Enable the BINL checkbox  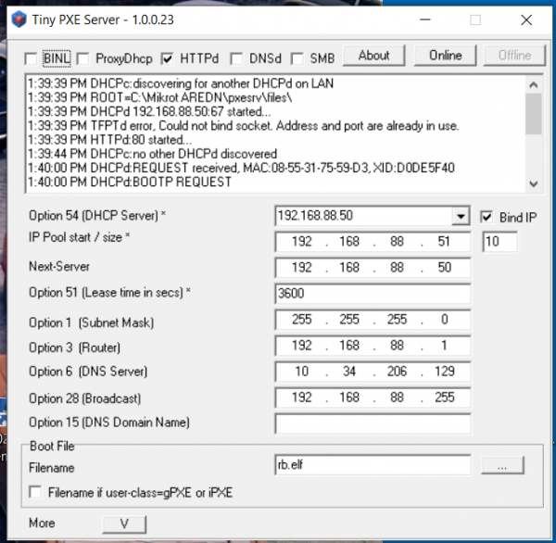31,58
